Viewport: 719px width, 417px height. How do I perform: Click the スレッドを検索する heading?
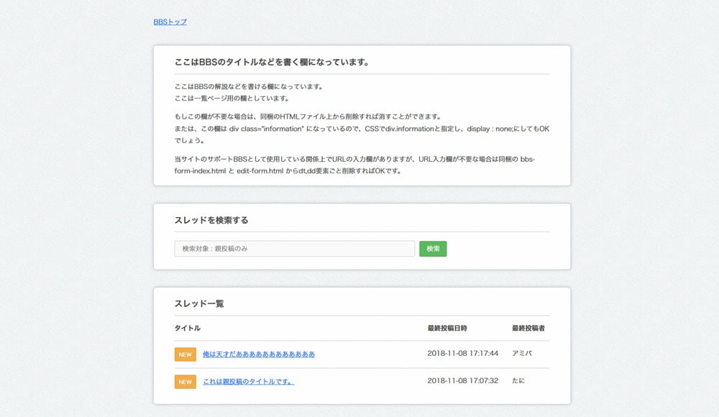(x=211, y=220)
